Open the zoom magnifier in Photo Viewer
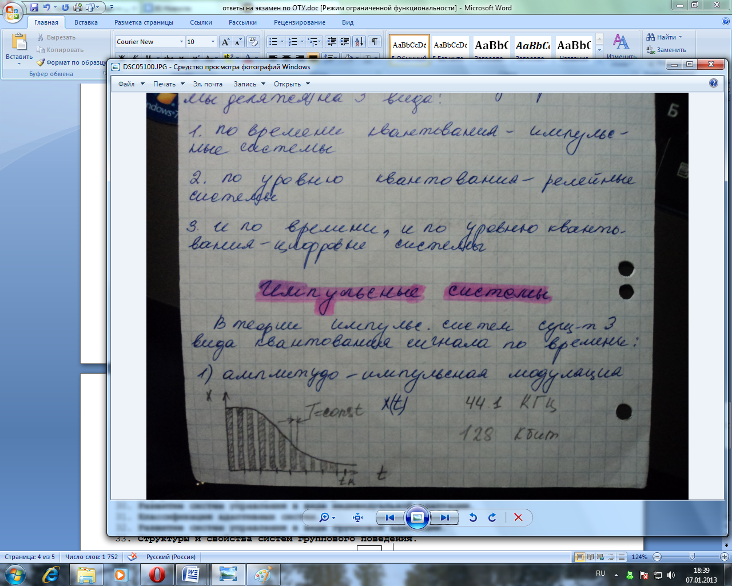732x586 pixels. point(327,517)
